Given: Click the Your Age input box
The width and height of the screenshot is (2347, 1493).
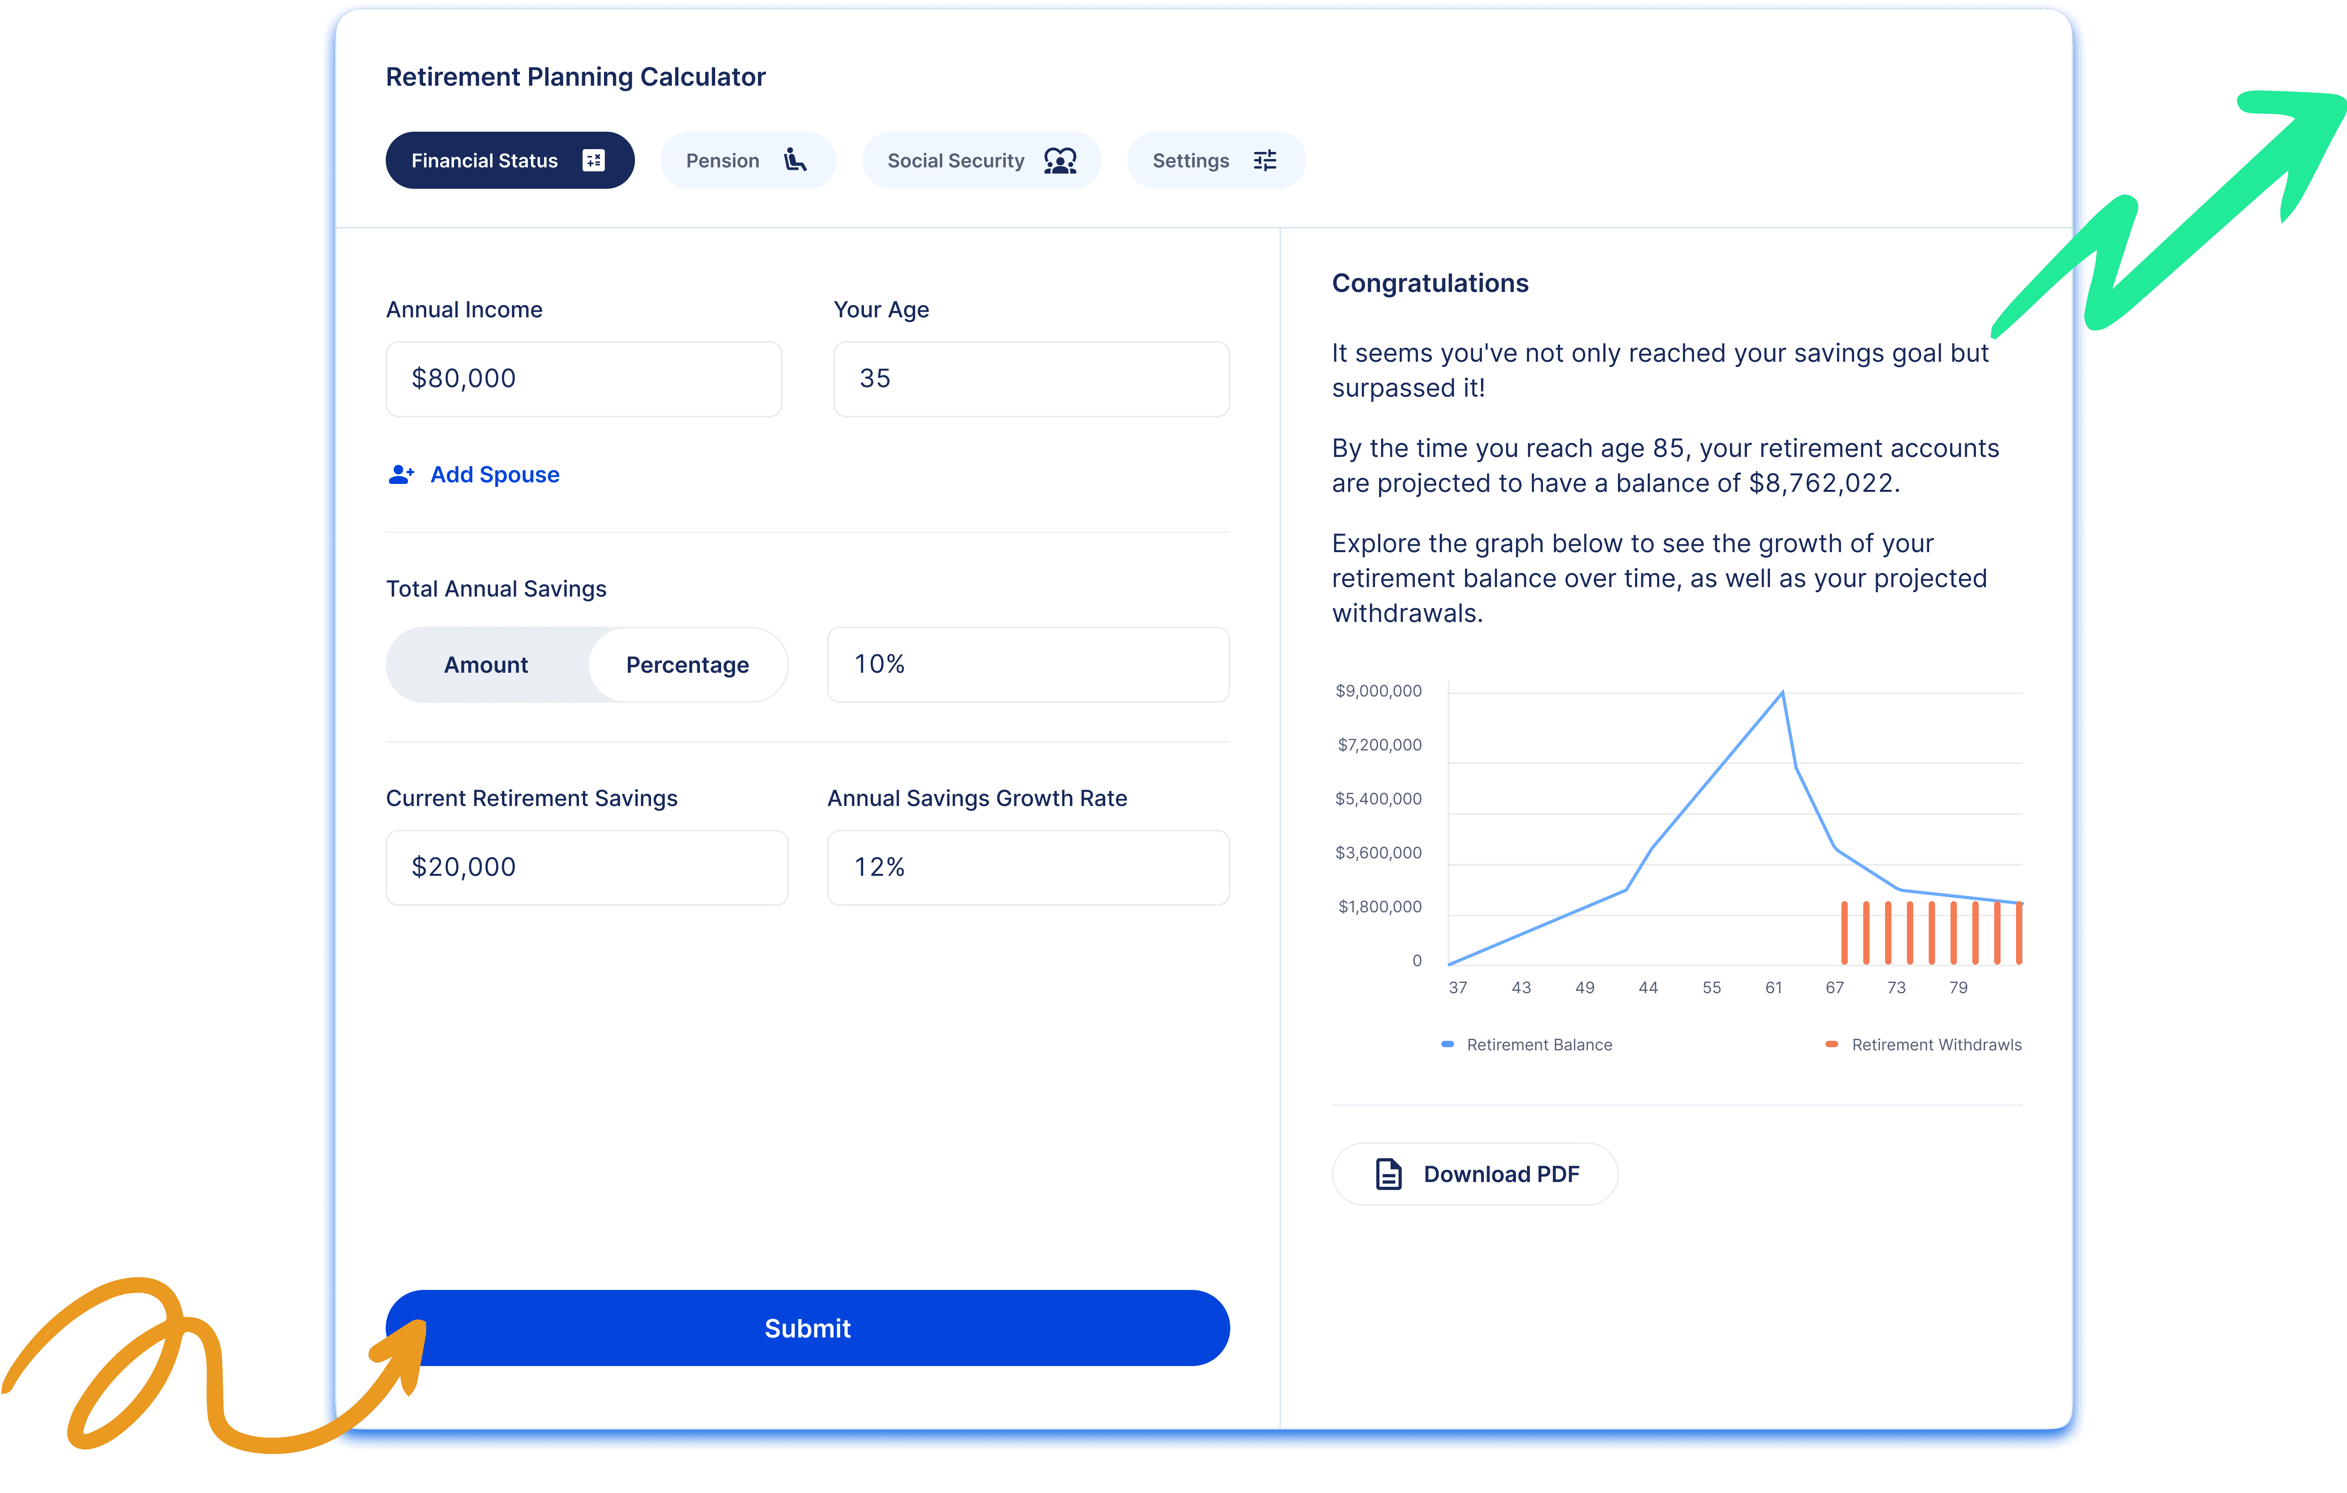Looking at the screenshot, I should (1030, 379).
